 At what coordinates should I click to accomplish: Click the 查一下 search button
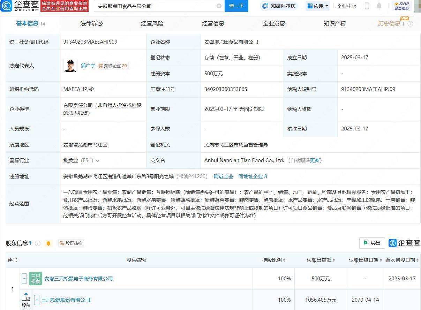click(236, 6)
